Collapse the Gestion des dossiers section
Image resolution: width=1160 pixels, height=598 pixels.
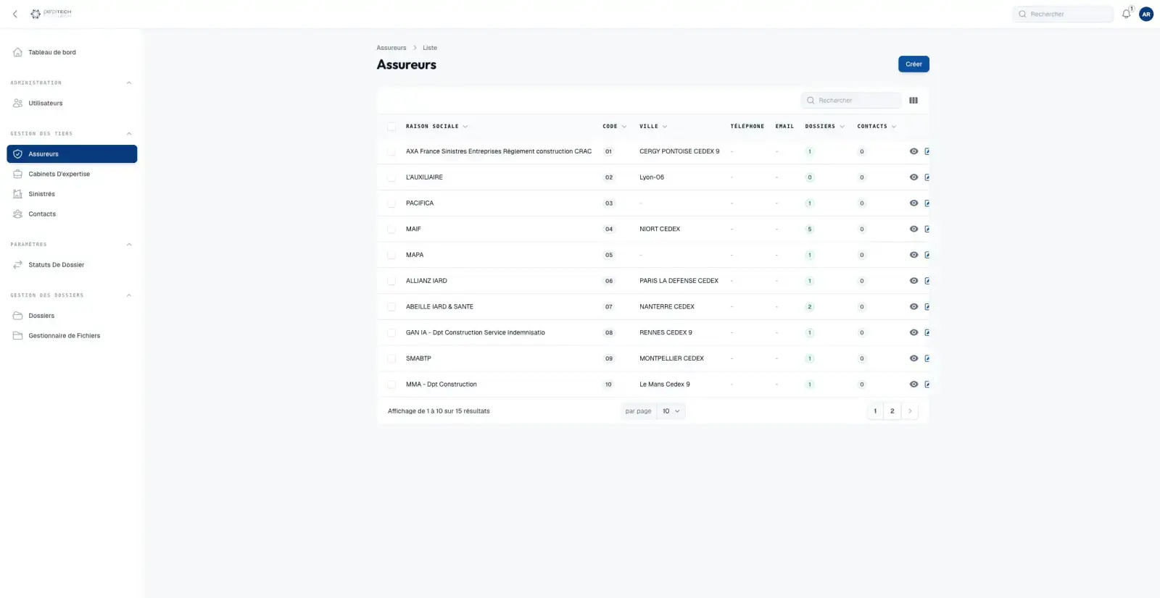point(129,295)
